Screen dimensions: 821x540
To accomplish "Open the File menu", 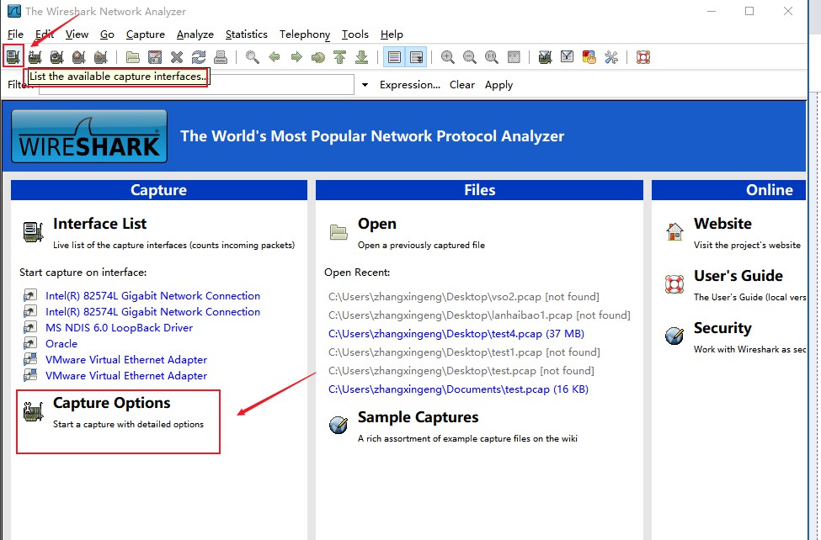I will (15, 34).
